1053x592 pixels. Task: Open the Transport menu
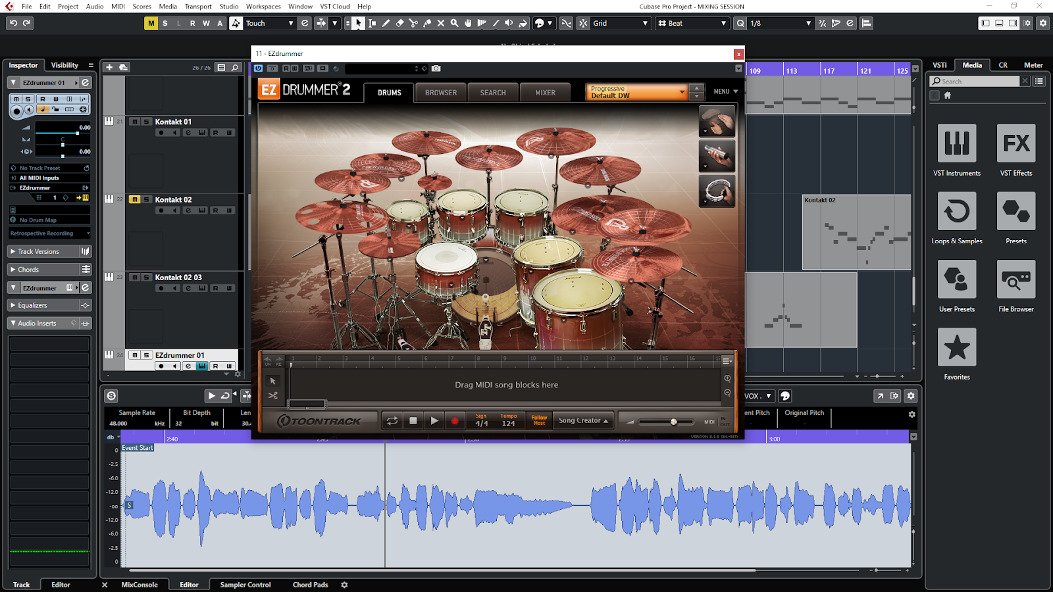(x=198, y=7)
